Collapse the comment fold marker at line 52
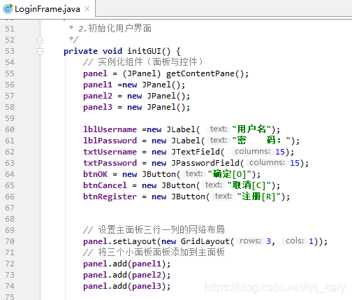 (40, 41)
